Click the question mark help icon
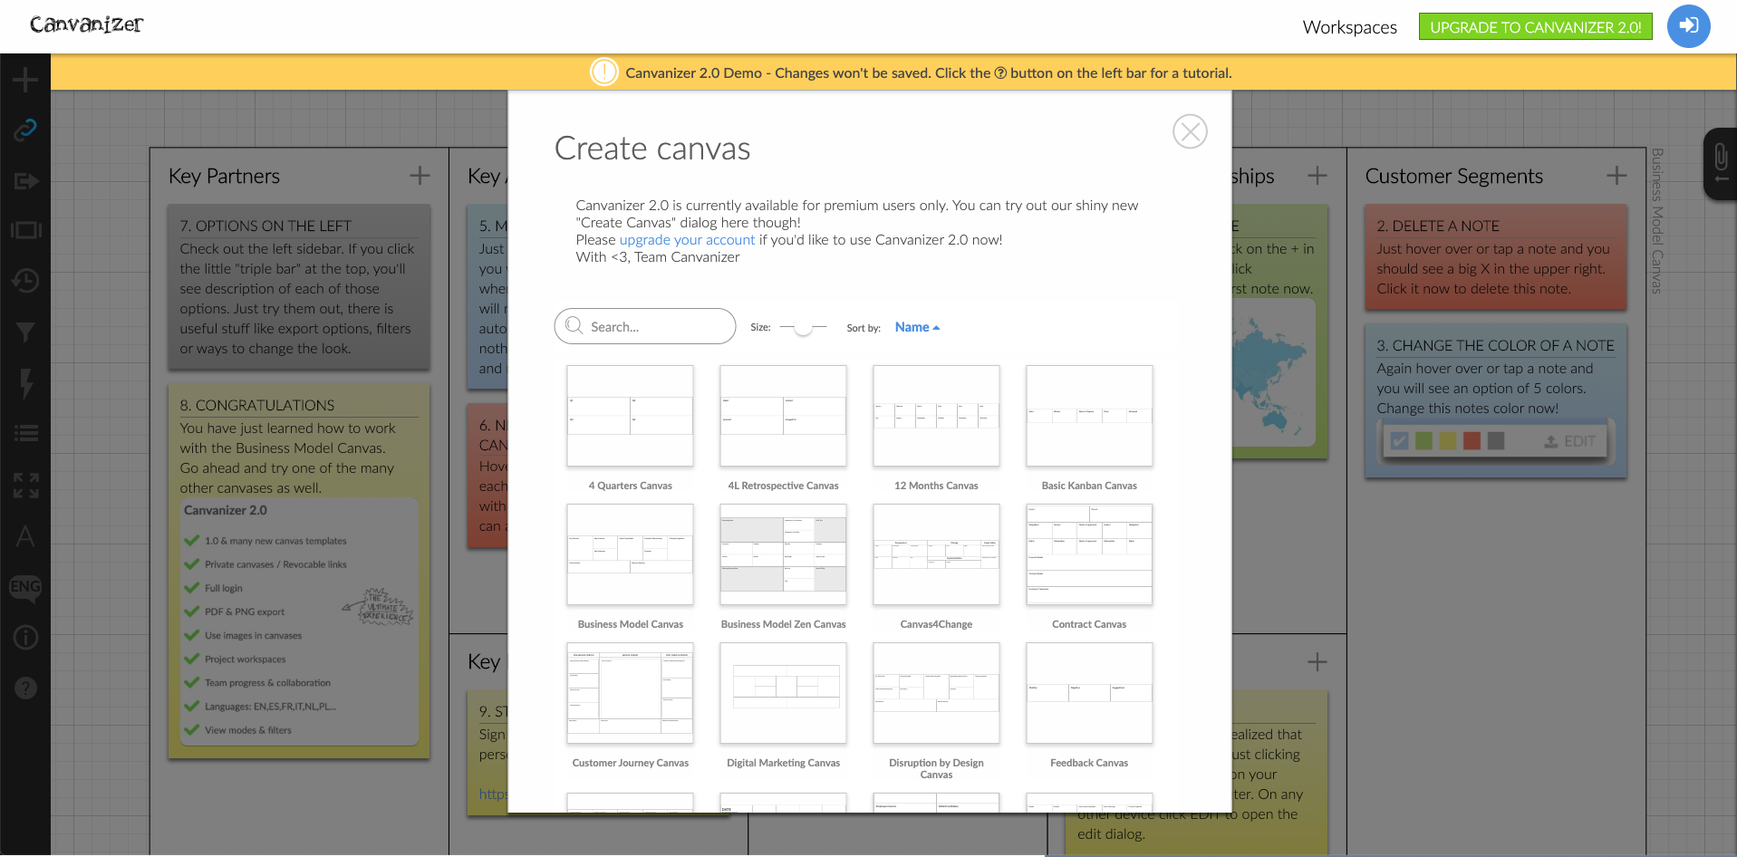The width and height of the screenshot is (1737, 857). point(25,688)
